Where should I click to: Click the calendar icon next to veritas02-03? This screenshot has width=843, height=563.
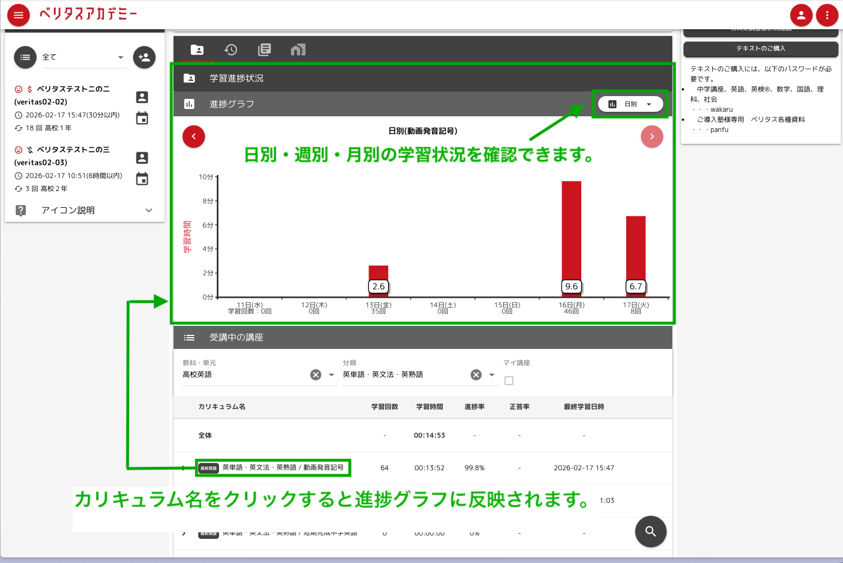click(142, 179)
